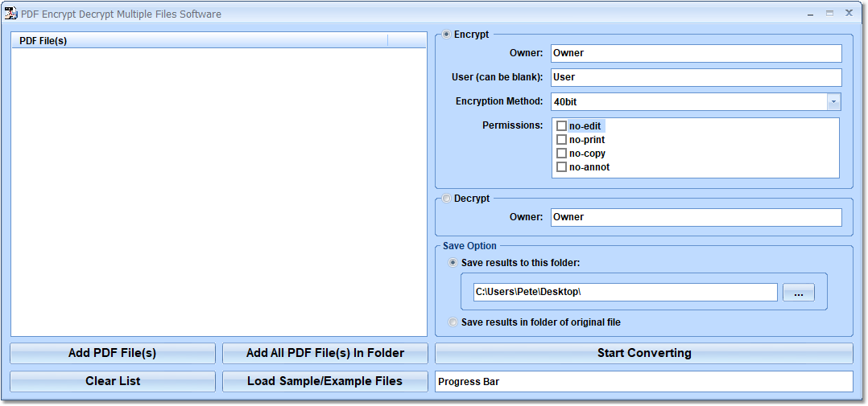868x406 pixels.
Task: Hit the Clear List button
Action: pos(113,381)
